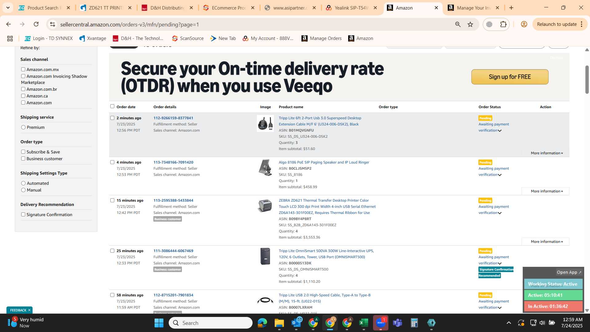Expand More information for ZEBRA ZD621 order

545,242
